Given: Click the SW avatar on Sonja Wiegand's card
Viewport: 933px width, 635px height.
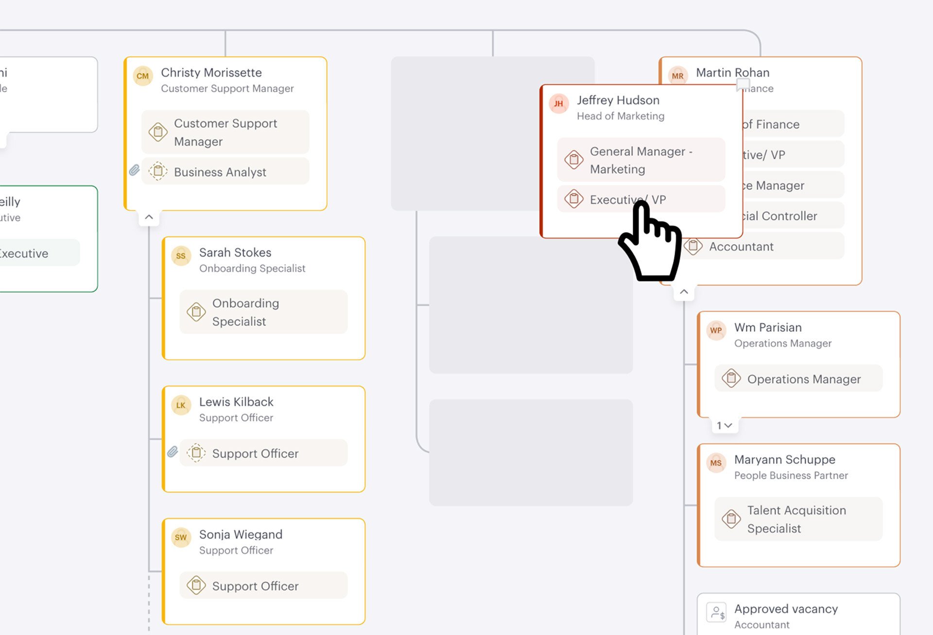Looking at the screenshot, I should (x=181, y=538).
